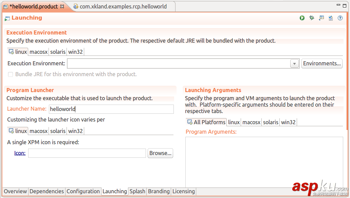350x198 pixels.
Task: Click Browse... for the XPM icon
Action: click(x=161, y=153)
